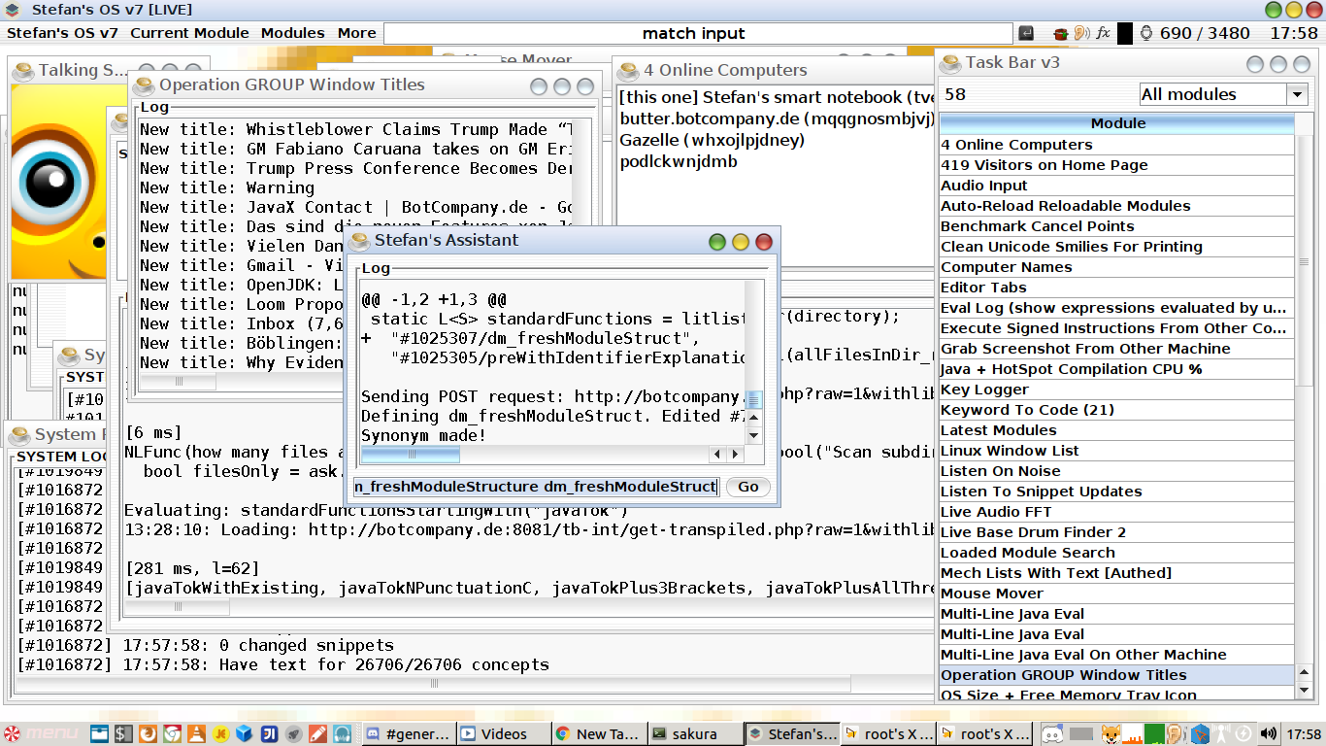The height and width of the screenshot is (746, 1326).
Task: Open the All modules dropdown
Action: (1223, 94)
